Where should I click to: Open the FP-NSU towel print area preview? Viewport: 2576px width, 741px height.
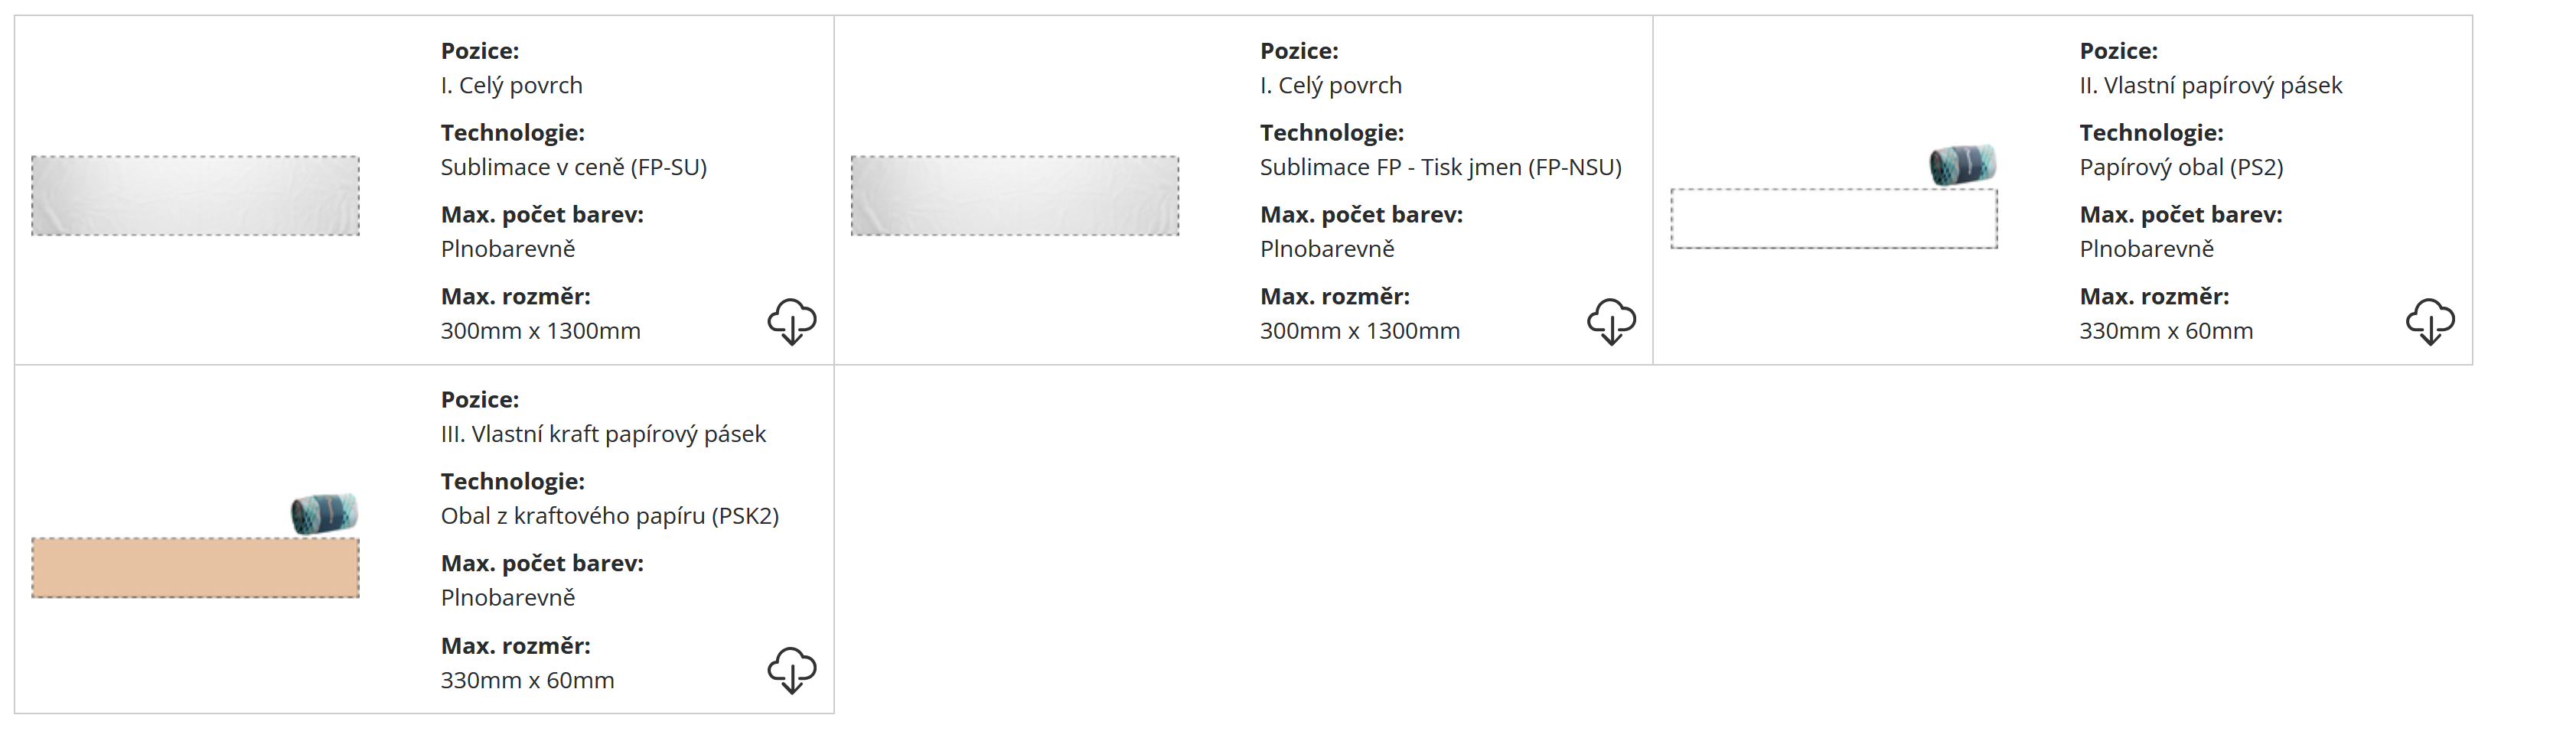[1014, 196]
